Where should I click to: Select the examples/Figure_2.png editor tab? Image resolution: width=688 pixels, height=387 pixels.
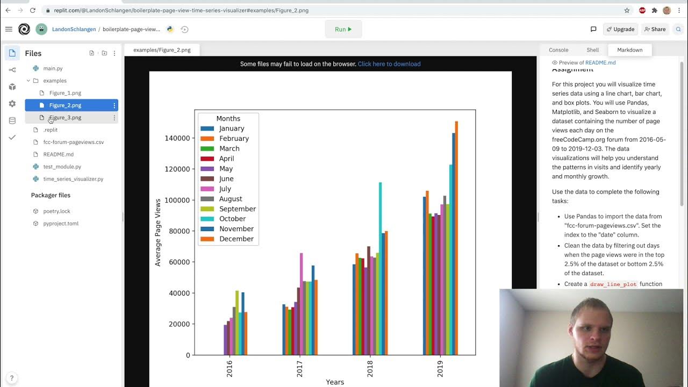[162, 50]
